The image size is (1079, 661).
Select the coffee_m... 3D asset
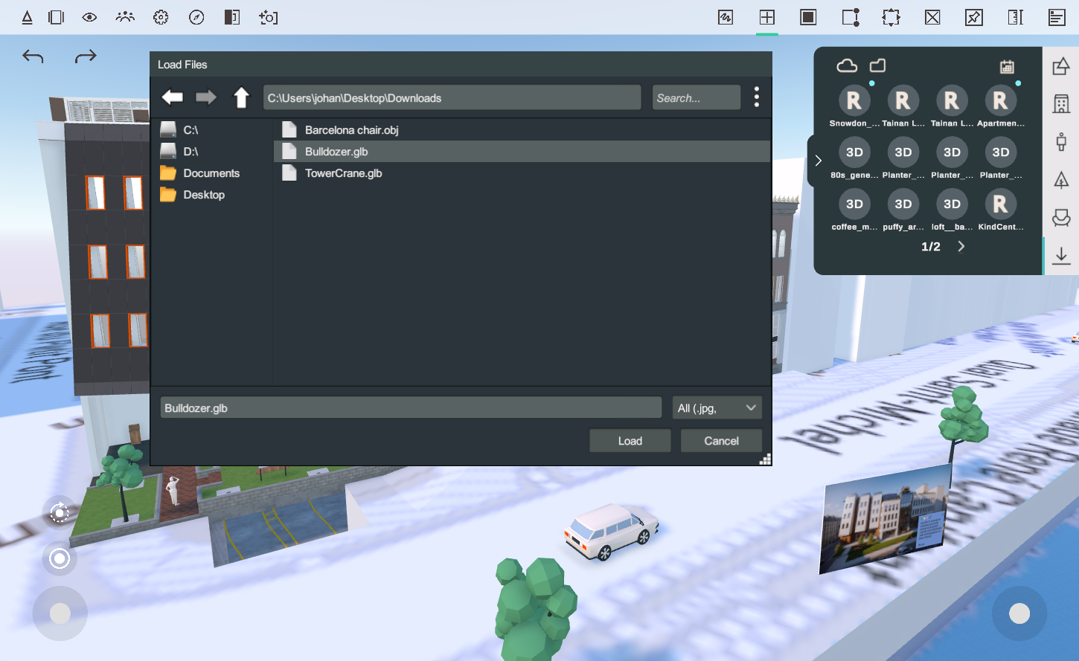(854, 210)
